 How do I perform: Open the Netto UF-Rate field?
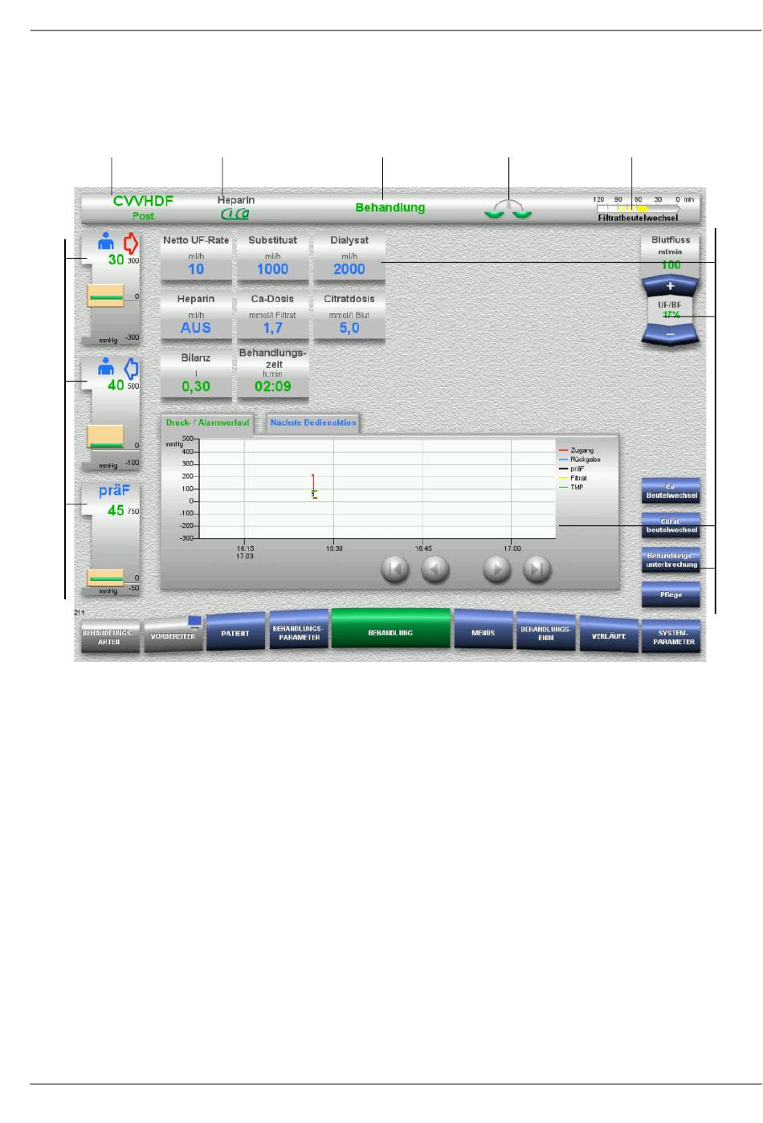pos(196,258)
